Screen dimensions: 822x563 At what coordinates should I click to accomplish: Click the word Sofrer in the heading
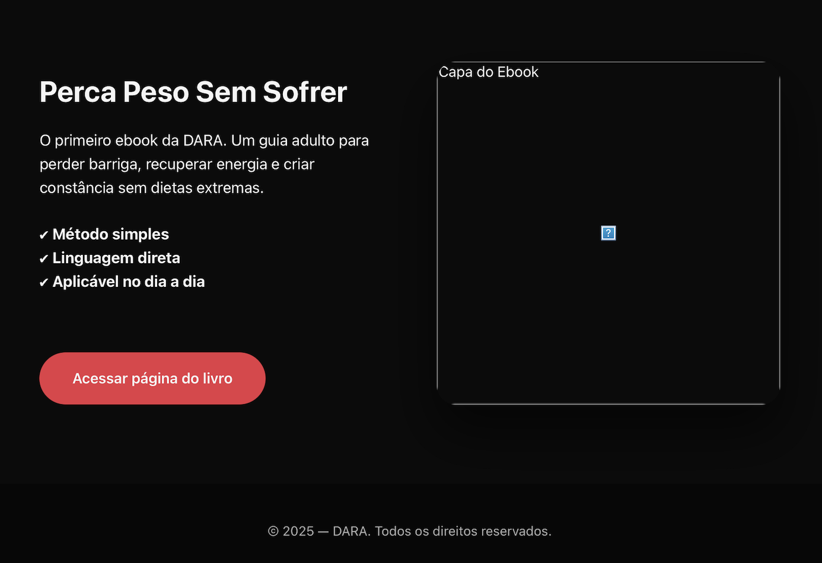coord(305,92)
